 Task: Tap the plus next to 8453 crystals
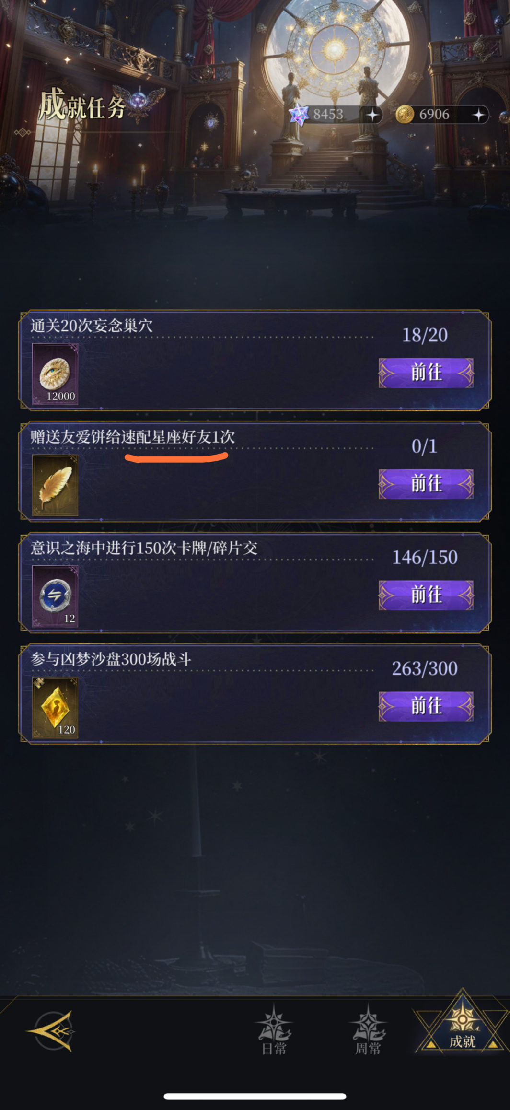point(372,115)
